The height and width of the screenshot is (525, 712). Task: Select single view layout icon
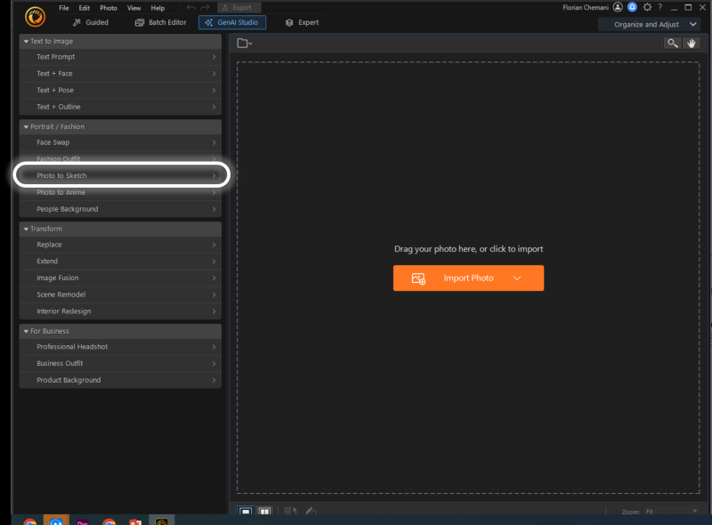coord(246,512)
